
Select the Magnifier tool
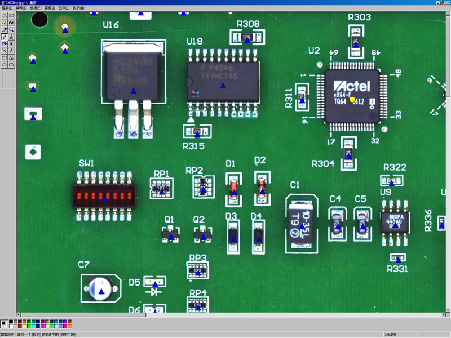coord(11,30)
